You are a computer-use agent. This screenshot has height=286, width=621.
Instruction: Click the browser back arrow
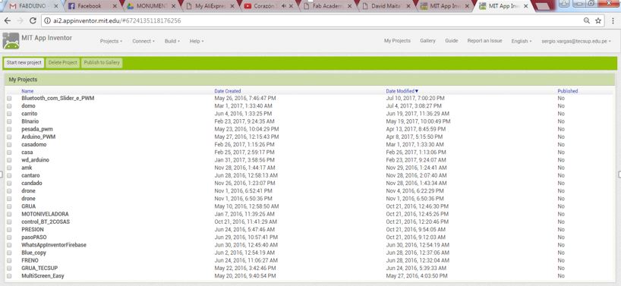[8, 20]
